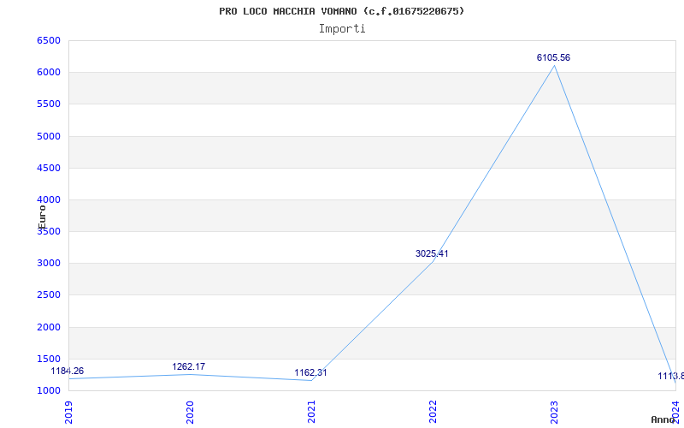Screen dimensions: 684x428
Task: Select the y-axis value 2500
Action: pyautogui.click(x=49, y=295)
